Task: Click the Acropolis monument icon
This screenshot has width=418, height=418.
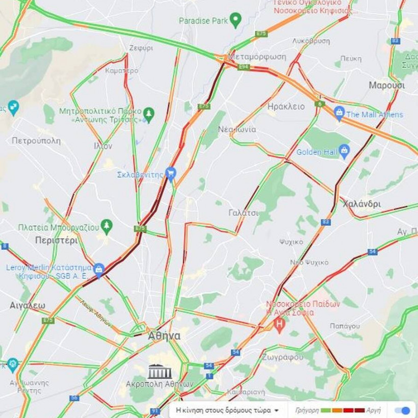Action: tap(160, 371)
